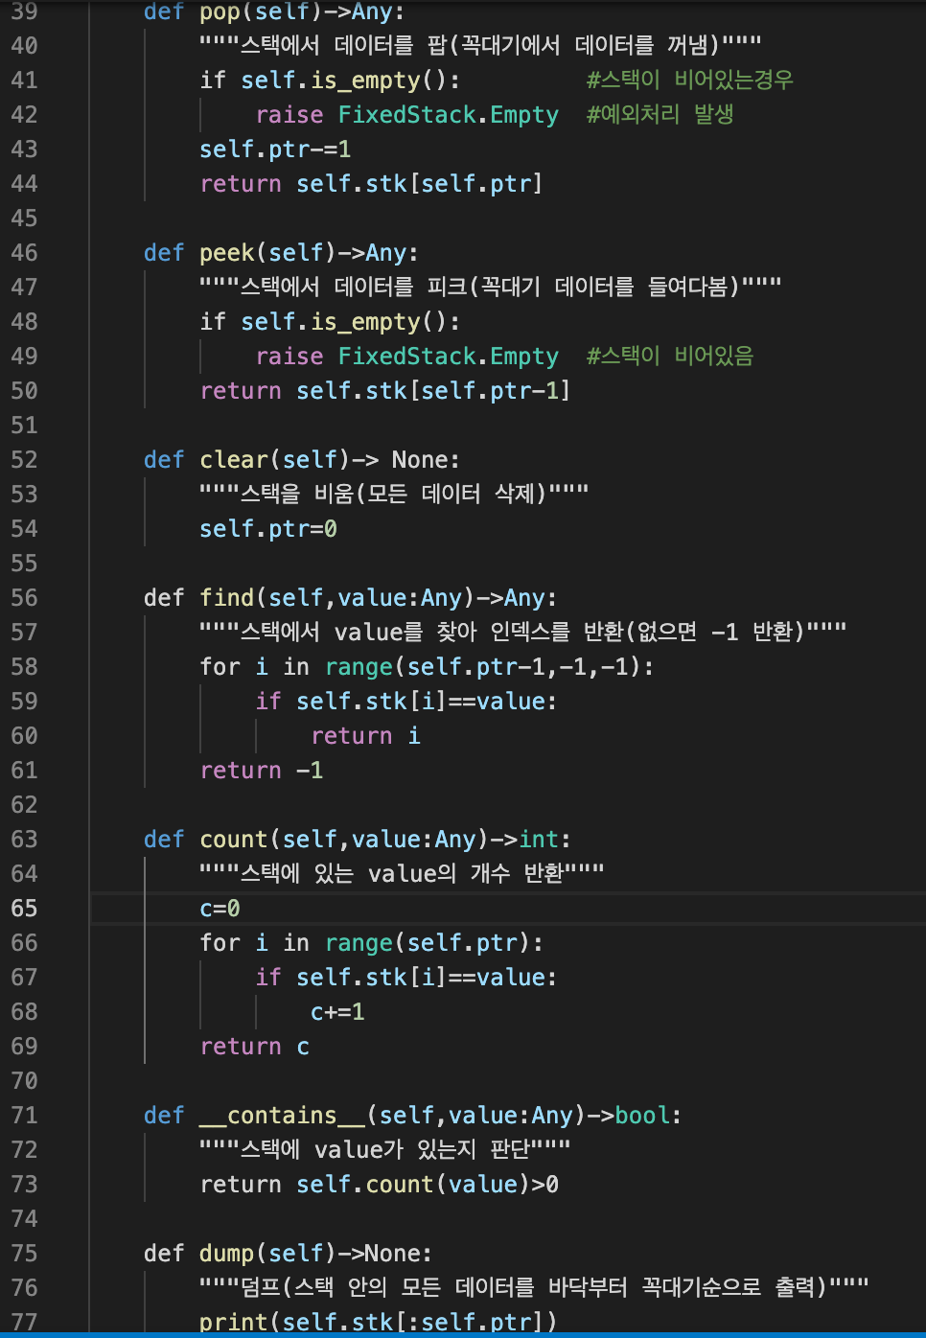Click 'return i' on line 60

(365, 736)
